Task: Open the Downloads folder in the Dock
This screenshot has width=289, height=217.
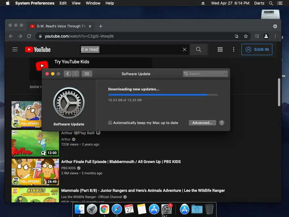Action: point(197,209)
